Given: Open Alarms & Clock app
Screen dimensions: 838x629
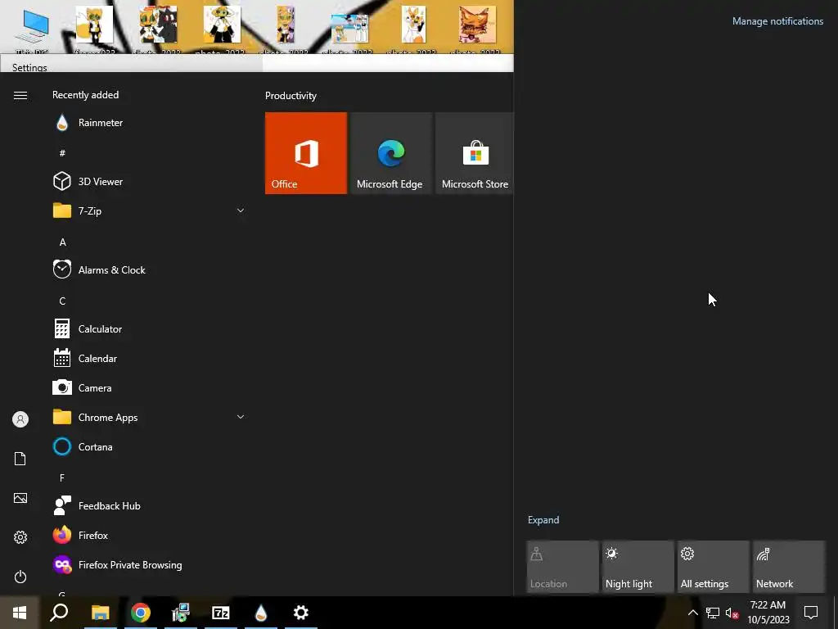Looking at the screenshot, I should (x=148, y=270).
